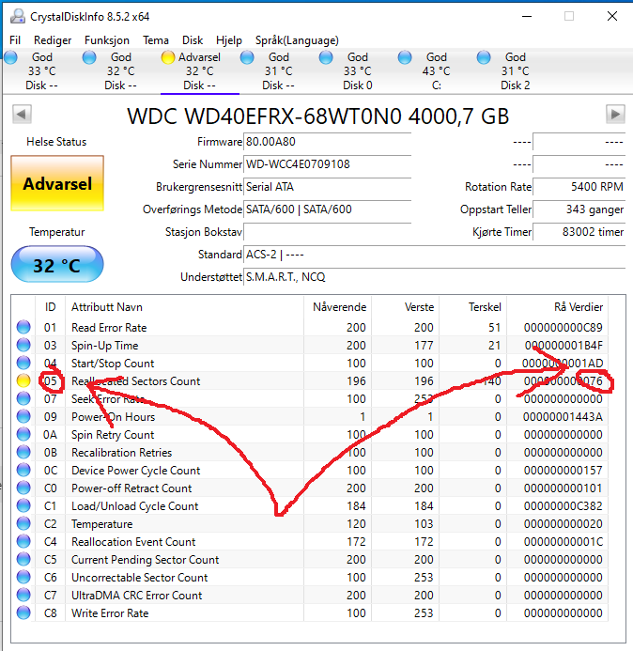The width and height of the screenshot is (633, 651).
Task: Select the Disk 2 tab
Action: tap(515, 71)
